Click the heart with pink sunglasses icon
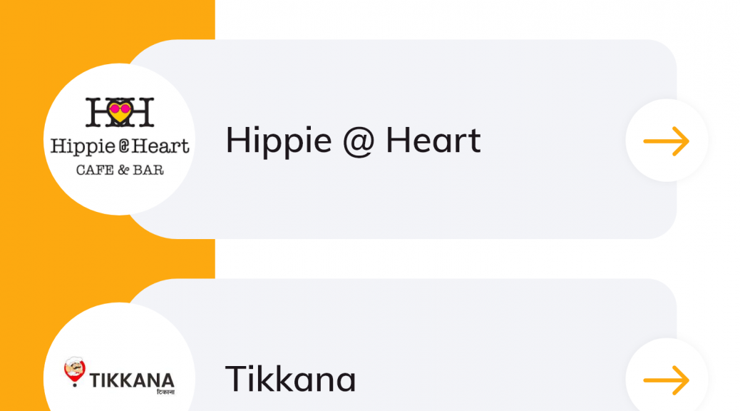The image size is (740, 411). (x=120, y=113)
